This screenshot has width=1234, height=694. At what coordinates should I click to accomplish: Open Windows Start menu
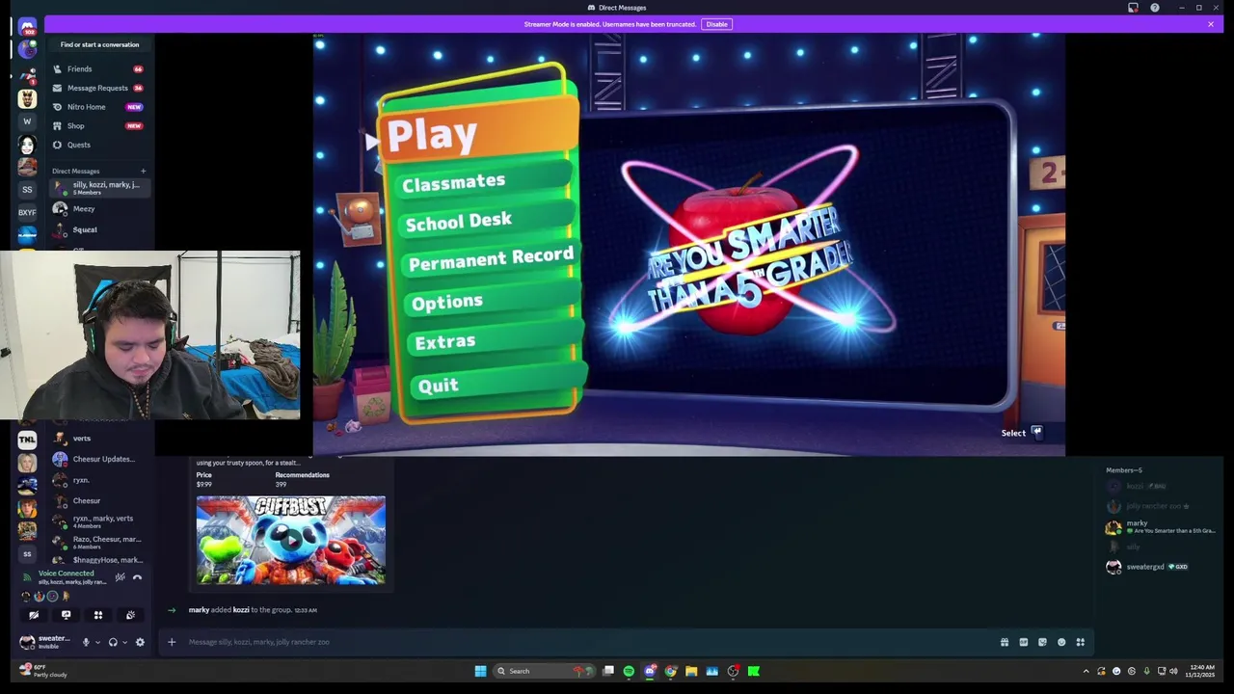click(x=480, y=671)
